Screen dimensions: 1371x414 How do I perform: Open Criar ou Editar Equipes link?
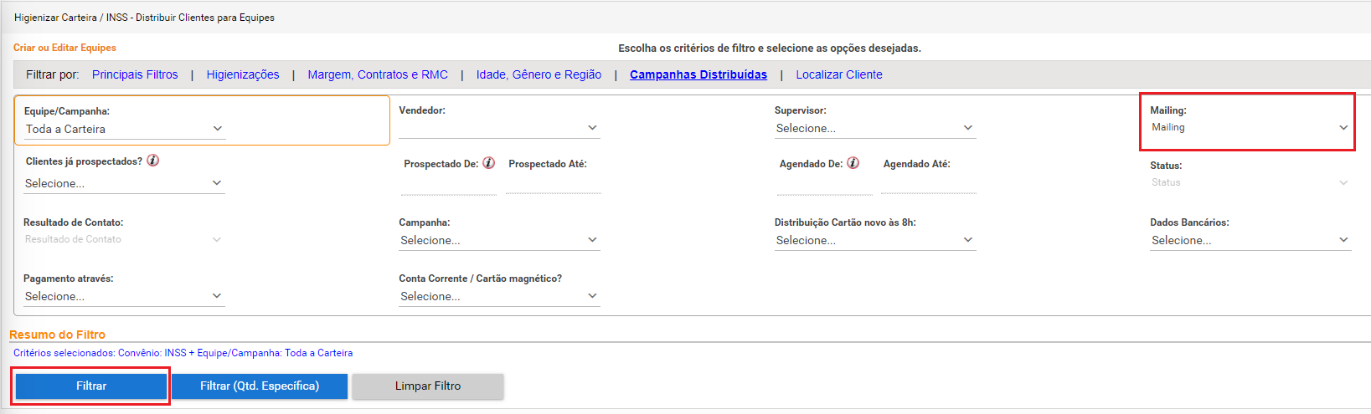tap(64, 48)
